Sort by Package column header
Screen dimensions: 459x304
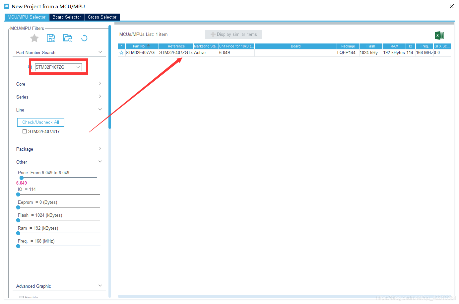click(348, 46)
